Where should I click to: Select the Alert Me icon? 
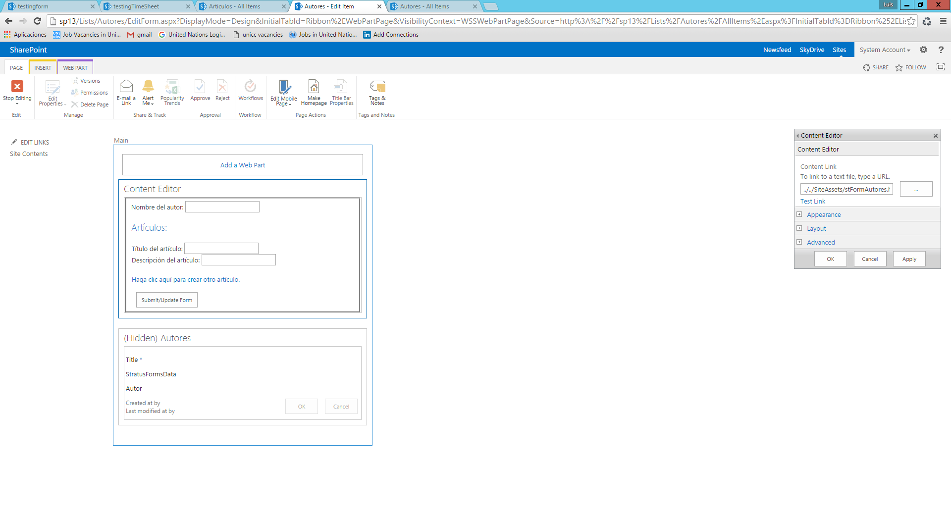[x=148, y=92]
